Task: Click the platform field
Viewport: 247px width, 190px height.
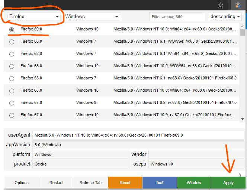Action: 80,154
